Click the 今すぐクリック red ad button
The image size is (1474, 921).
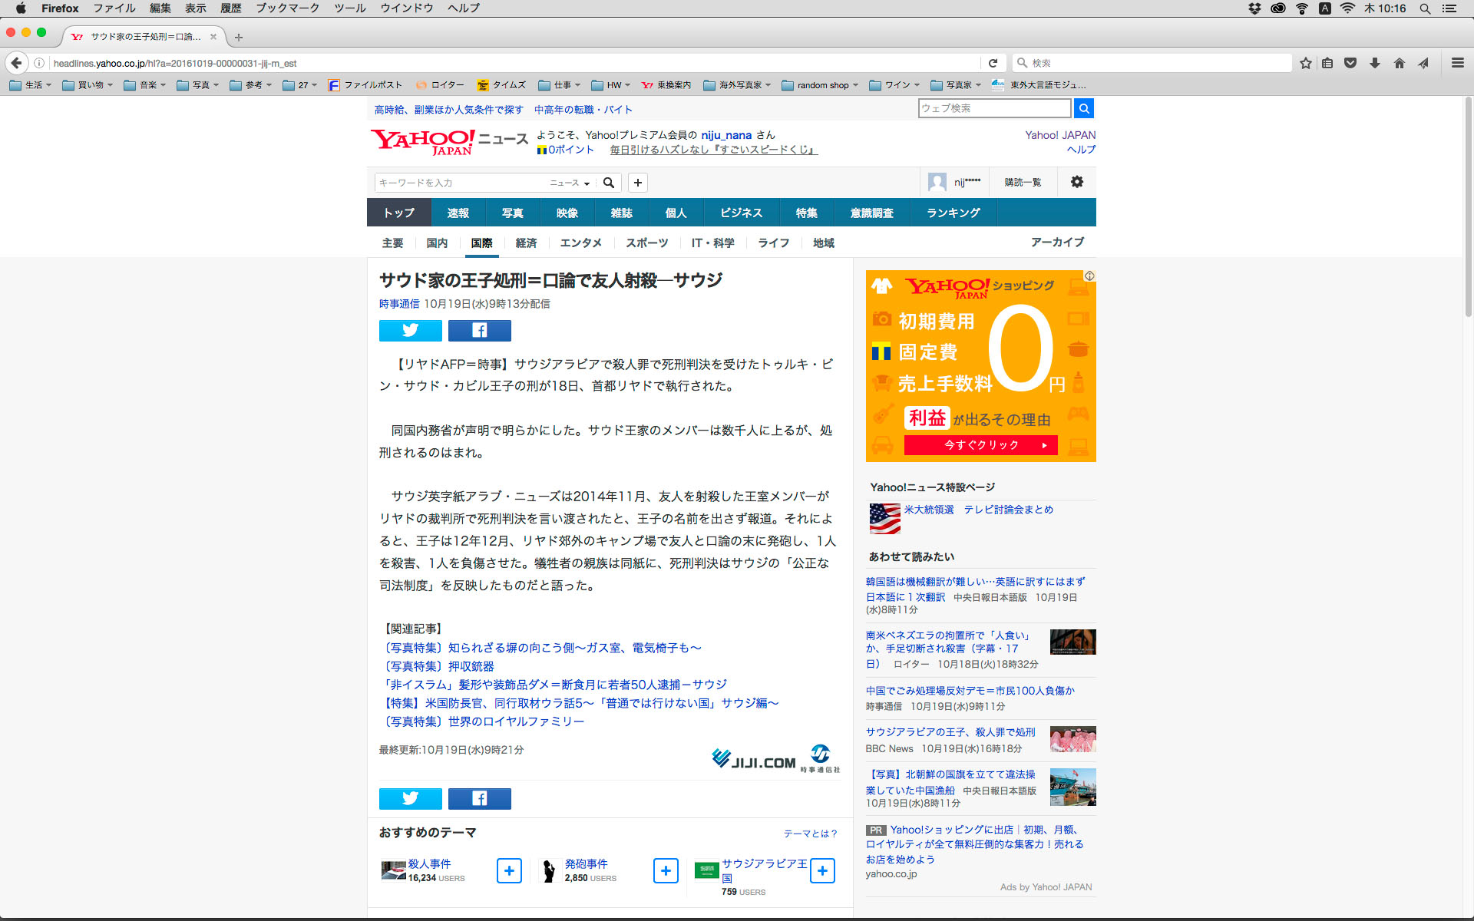(980, 445)
